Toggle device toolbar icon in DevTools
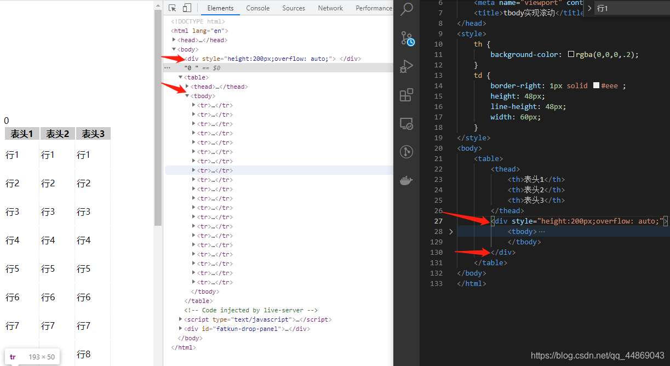Screen dimensions: 670x366 (x=187, y=8)
